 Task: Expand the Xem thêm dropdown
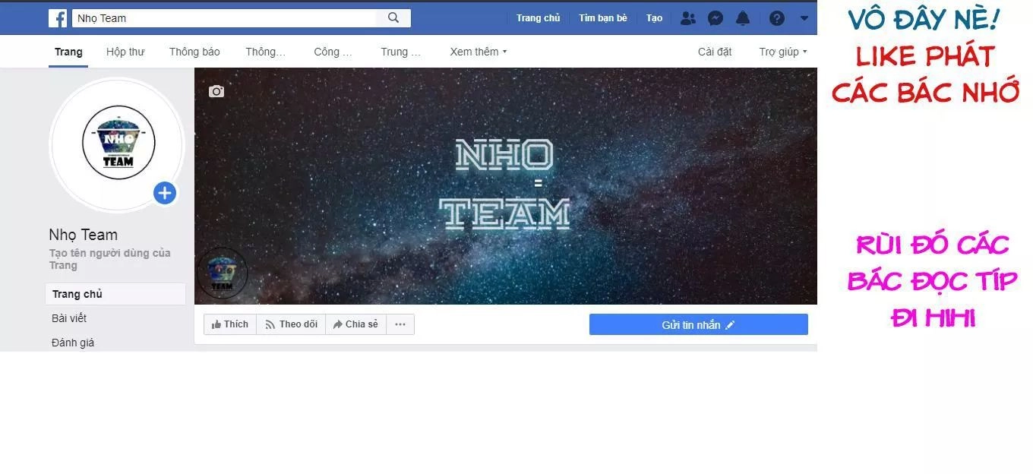pyautogui.click(x=478, y=52)
